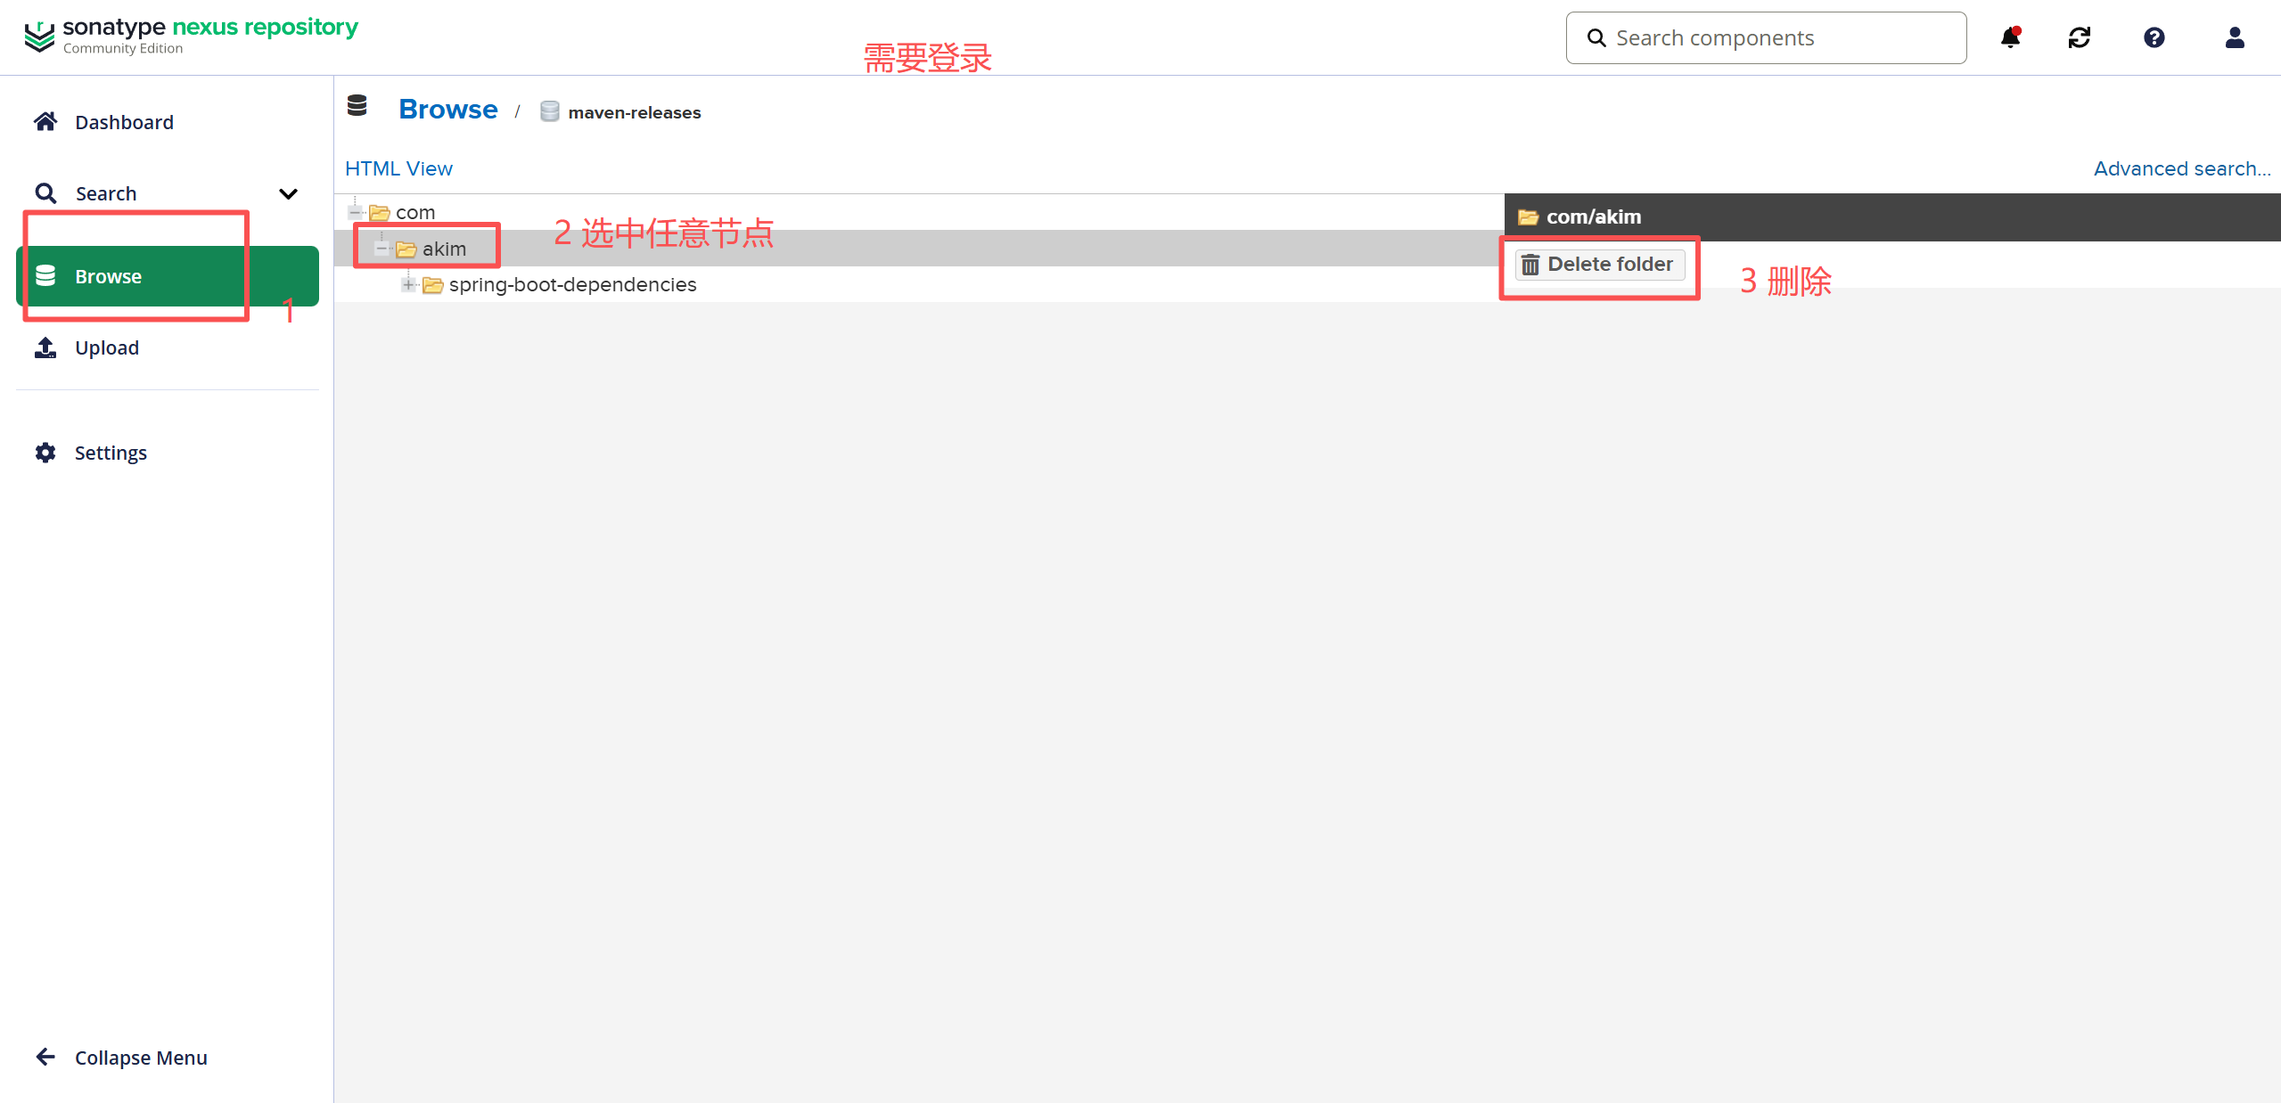Collapse the com tree node
The image size is (2281, 1103).
[x=355, y=213]
